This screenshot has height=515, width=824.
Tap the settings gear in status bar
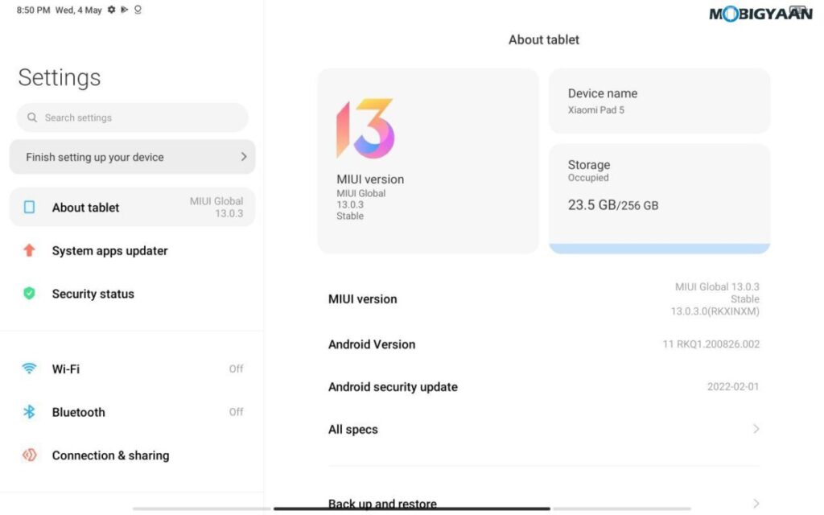tap(112, 10)
